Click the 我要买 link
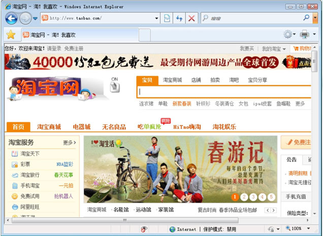323x236 pixels. [x=247, y=49]
